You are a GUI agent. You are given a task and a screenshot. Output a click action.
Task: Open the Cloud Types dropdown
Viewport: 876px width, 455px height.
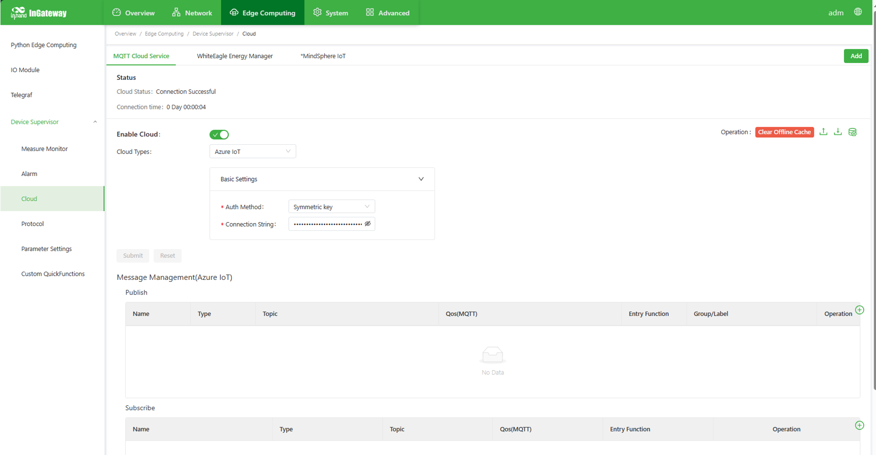coord(252,152)
